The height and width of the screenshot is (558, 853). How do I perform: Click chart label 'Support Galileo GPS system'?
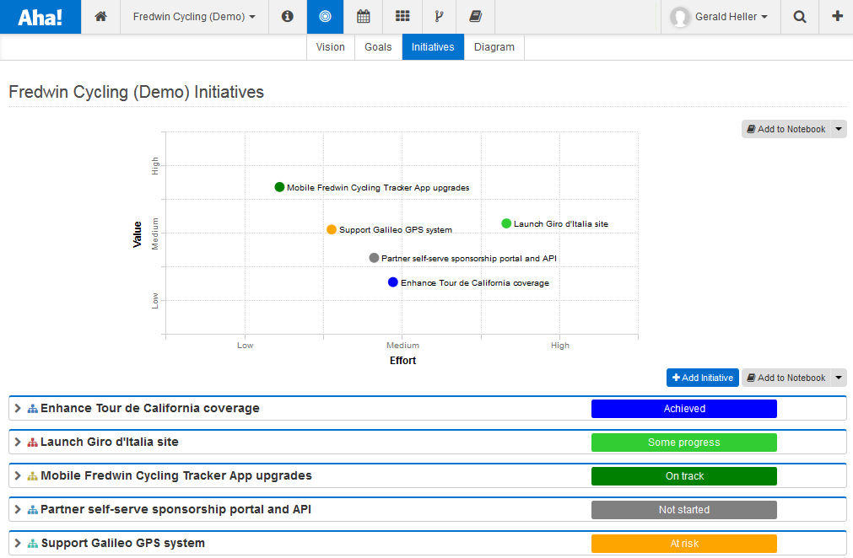point(396,230)
